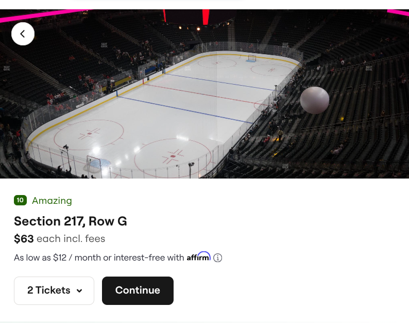
Task: Click the far goal net on the ice
Action: 252,58
